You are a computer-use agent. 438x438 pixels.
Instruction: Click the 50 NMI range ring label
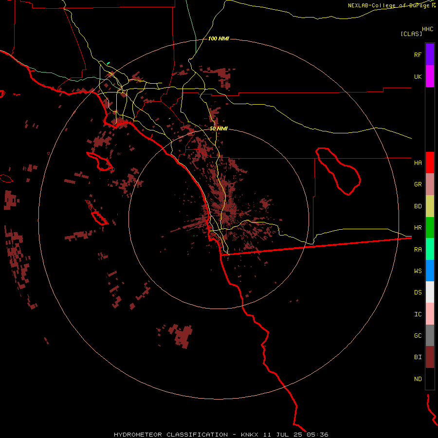pos(219,128)
